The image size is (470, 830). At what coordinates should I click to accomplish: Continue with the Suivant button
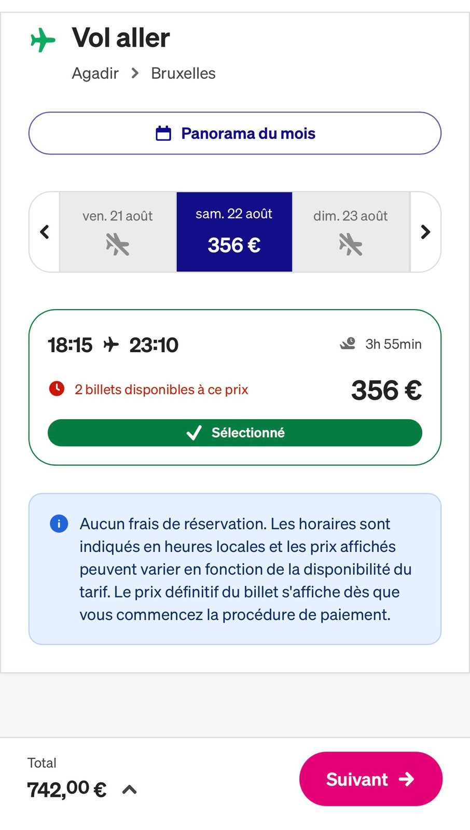click(371, 779)
